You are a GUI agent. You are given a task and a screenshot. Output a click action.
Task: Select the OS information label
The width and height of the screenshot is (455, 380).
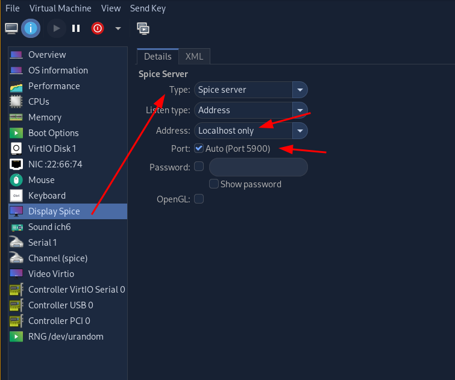(58, 70)
